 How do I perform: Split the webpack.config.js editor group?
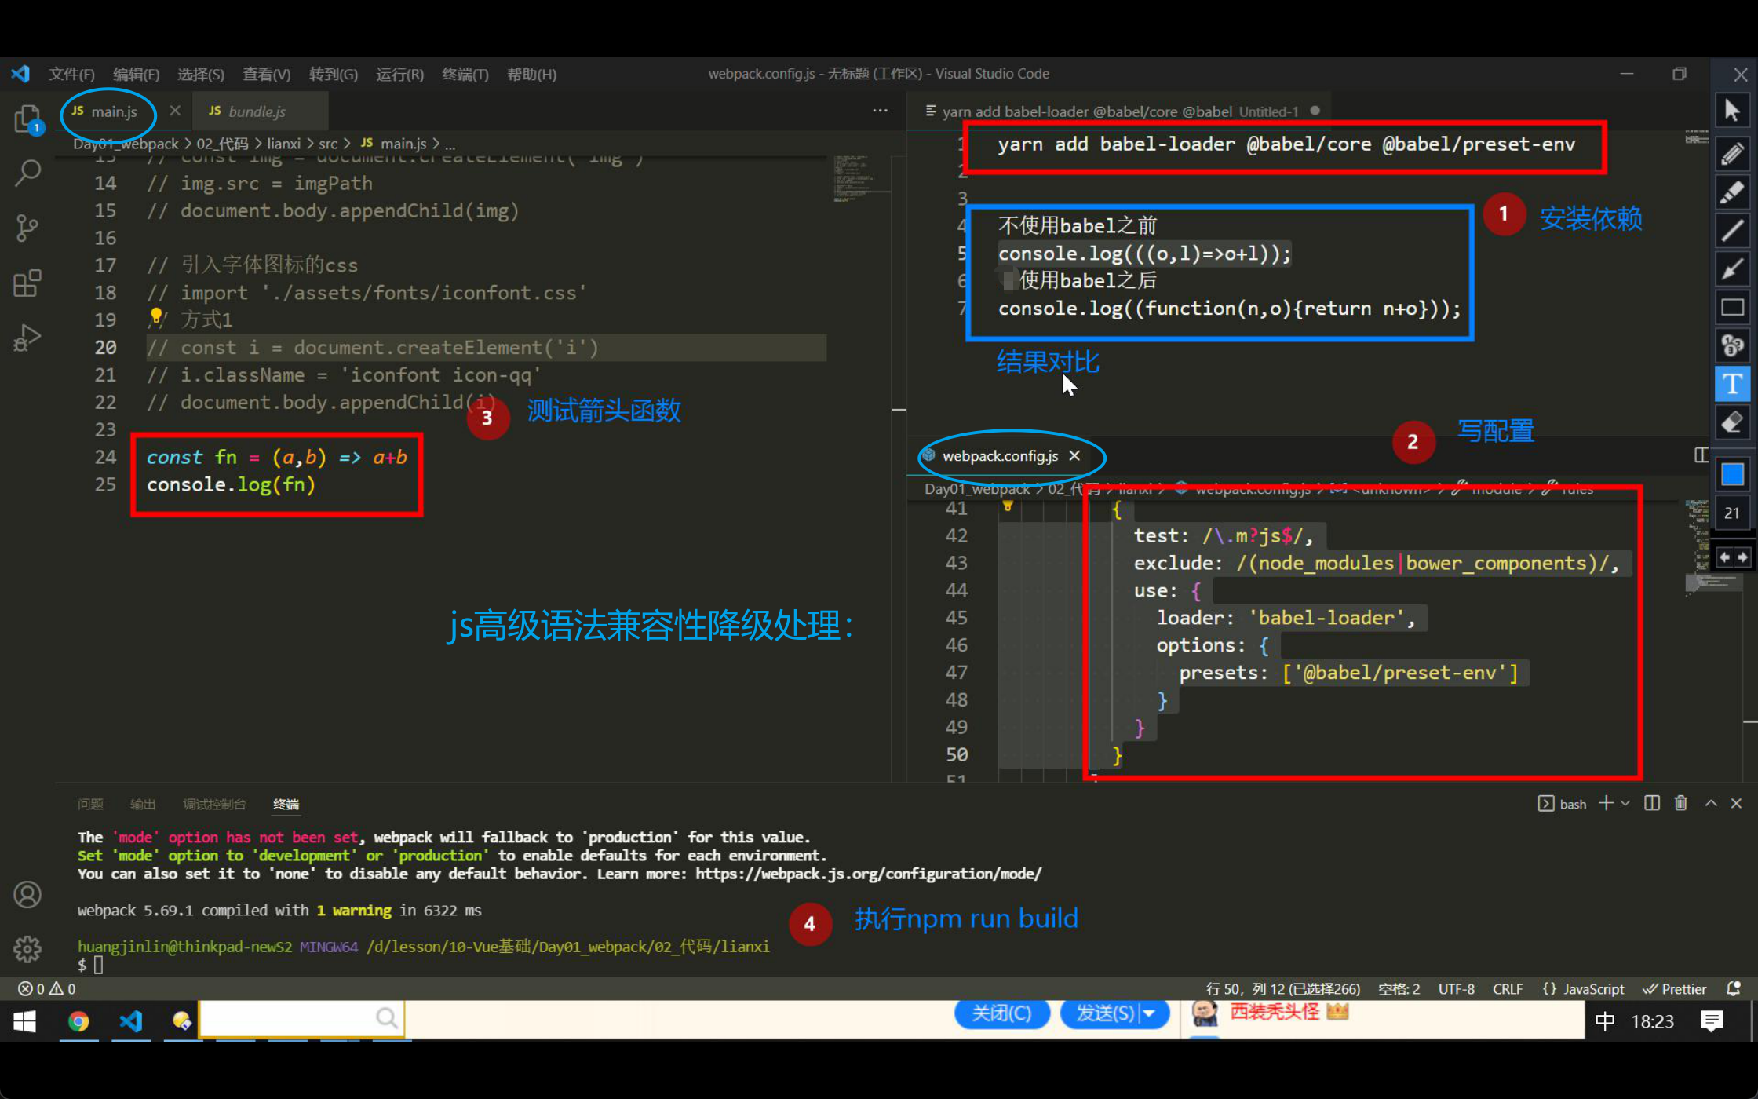tap(1701, 455)
